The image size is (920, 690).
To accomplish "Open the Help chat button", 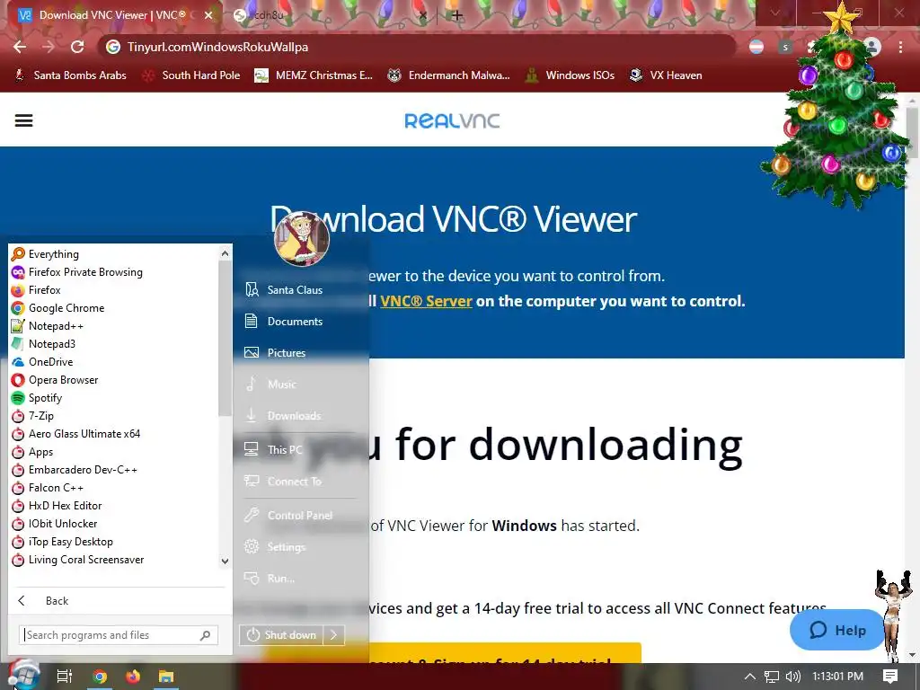I will (x=837, y=630).
